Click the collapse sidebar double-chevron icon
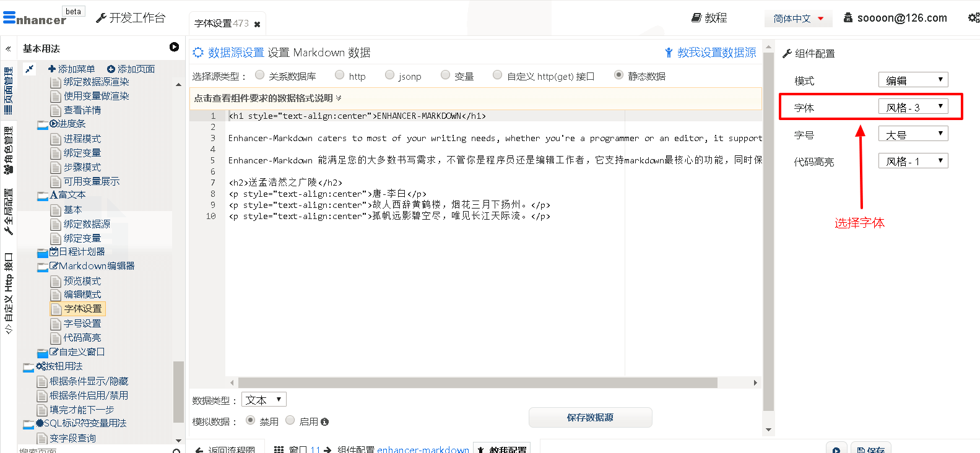The height and width of the screenshot is (453, 980). [x=8, y=49]
